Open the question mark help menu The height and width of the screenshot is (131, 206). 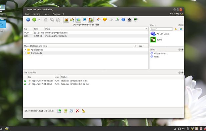point(63,14)
